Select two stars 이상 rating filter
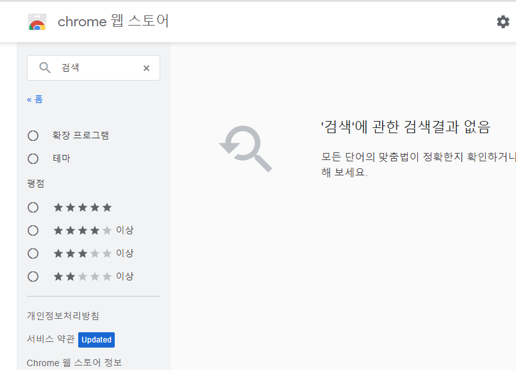The height and width of the screenshot is (370, 516). (x=33, y=277)
